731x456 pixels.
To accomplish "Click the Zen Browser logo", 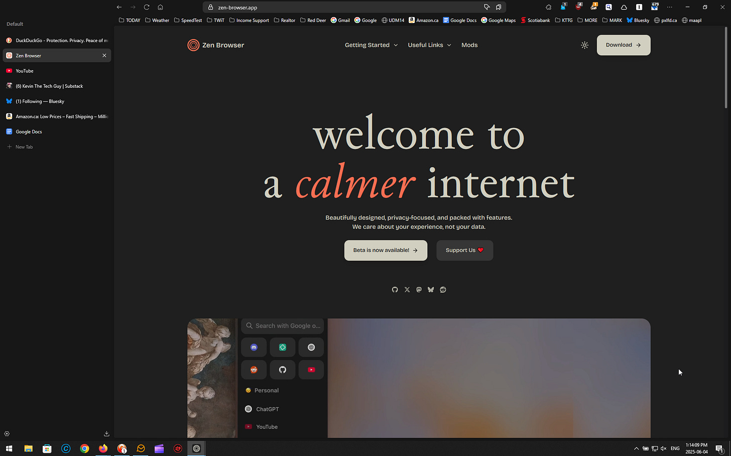I will point(215,45).
